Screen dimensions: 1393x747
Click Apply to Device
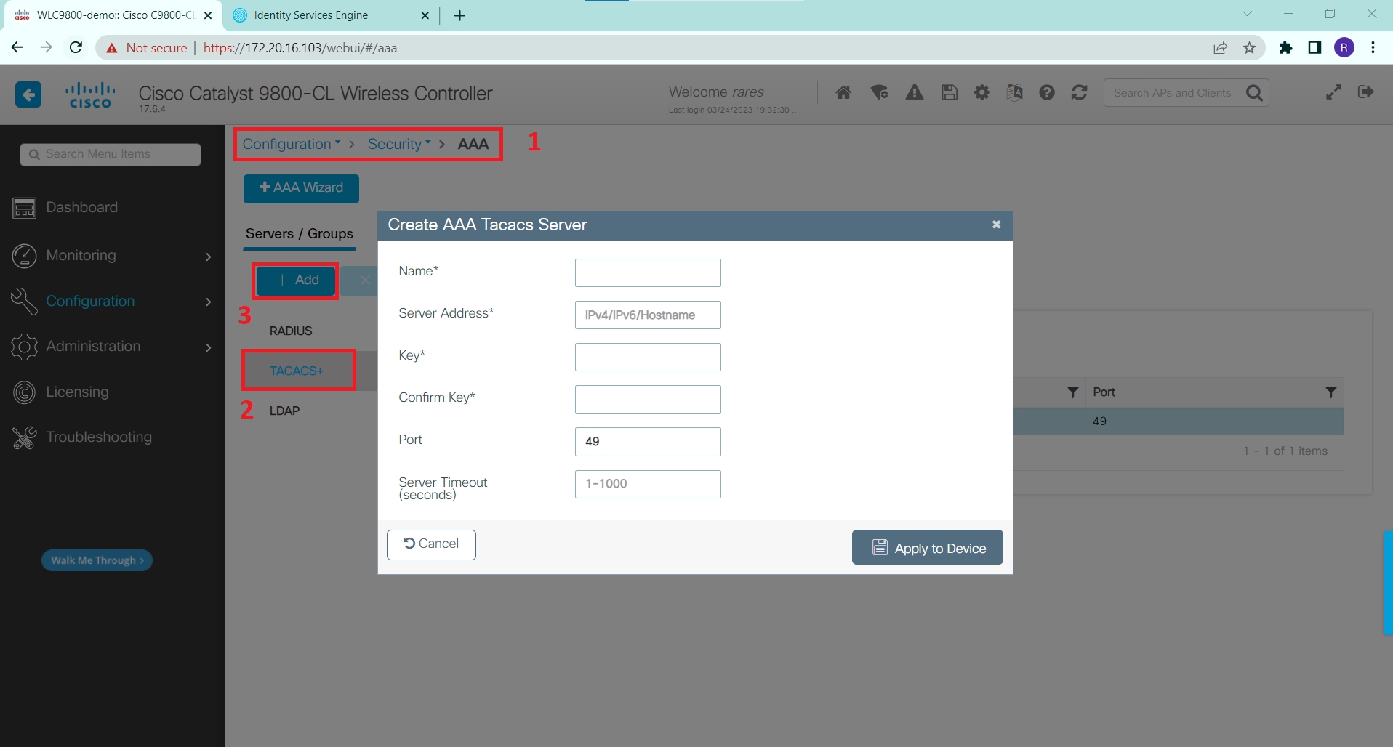click(928, 547)
